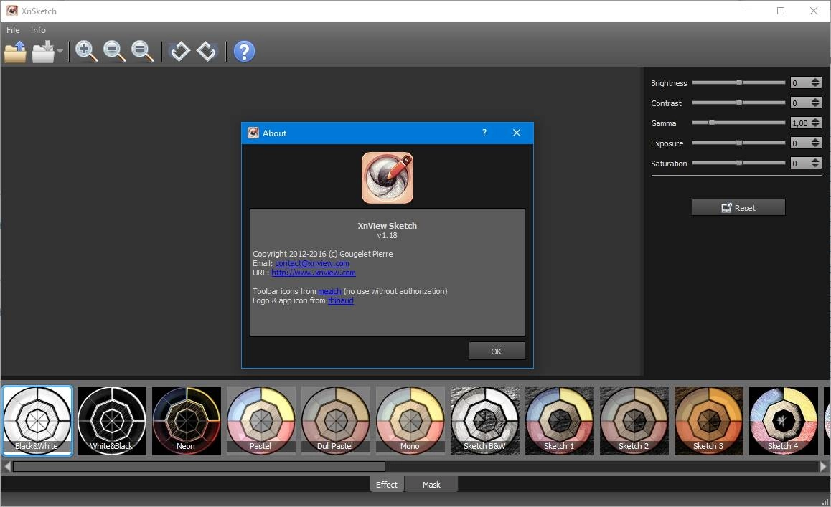Adjust the Gamma slider

tap(738, 123)
